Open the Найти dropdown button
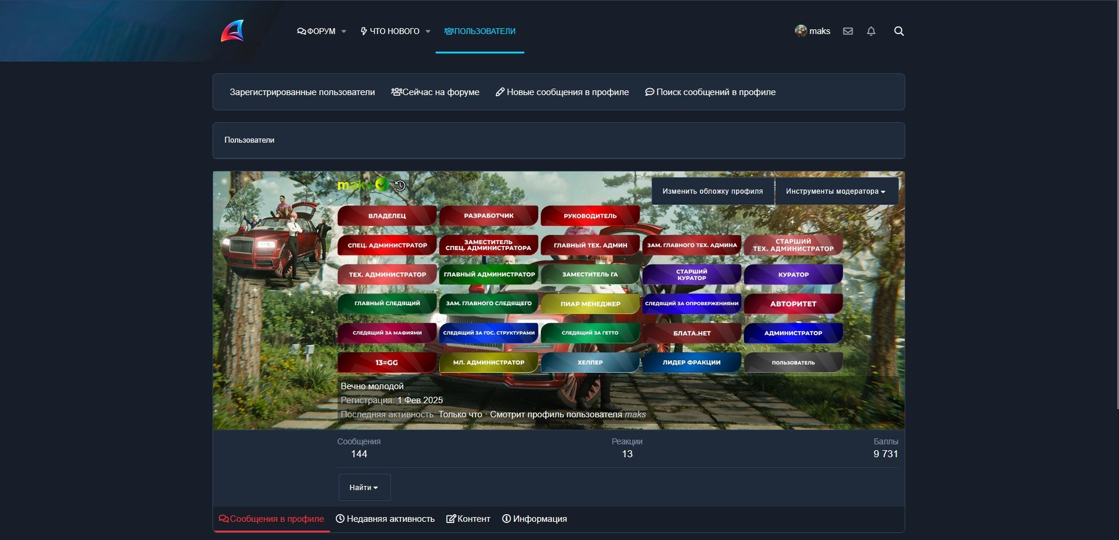 tap(364, 487)
